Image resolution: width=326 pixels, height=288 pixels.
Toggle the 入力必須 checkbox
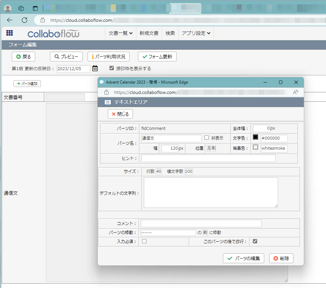pos(144,241)
